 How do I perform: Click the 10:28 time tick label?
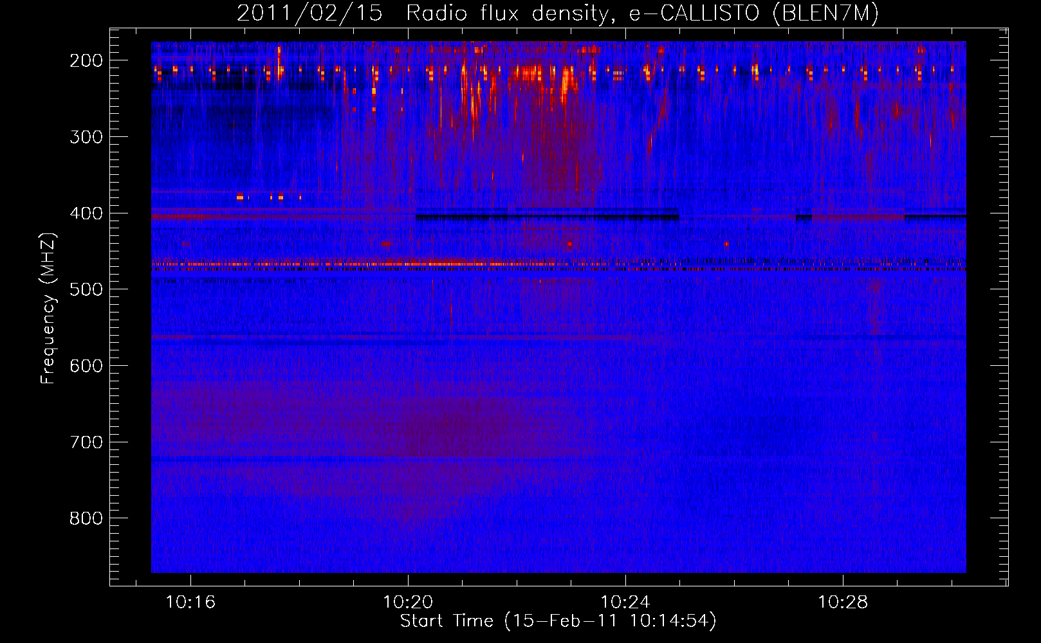843,602
